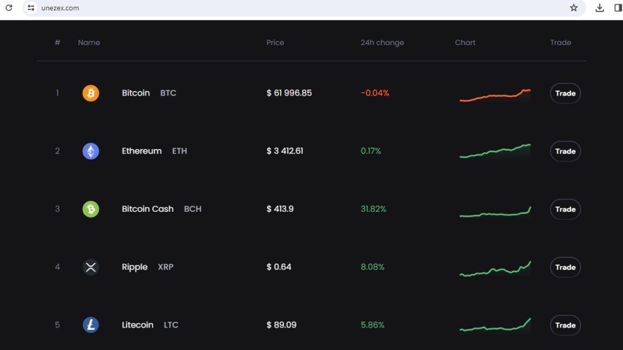This screenshot has height=350, width=623.
Task: Click the Chart column header
Action: (x=465, y=43)
